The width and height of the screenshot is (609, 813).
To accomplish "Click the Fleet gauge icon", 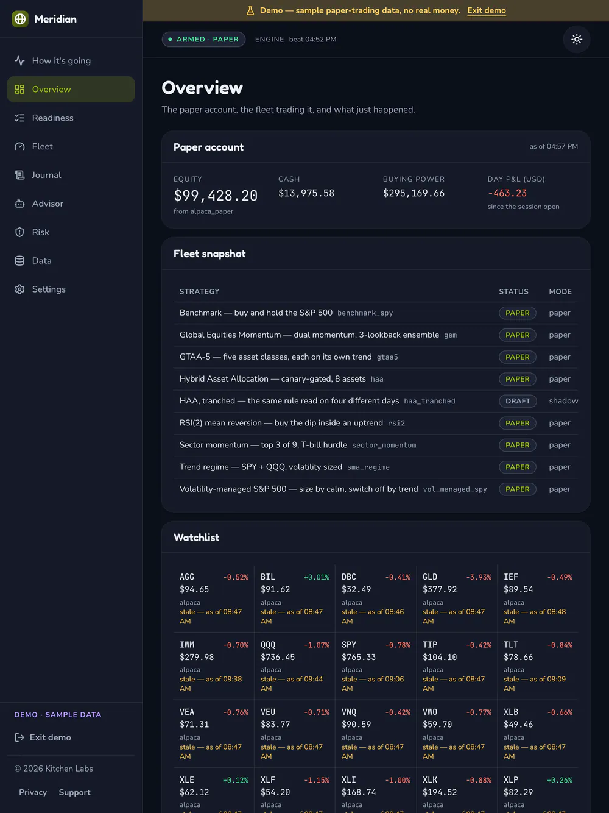I will 19,147.
